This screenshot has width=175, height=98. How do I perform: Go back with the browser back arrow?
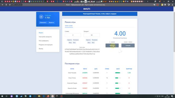click(2, 5)
